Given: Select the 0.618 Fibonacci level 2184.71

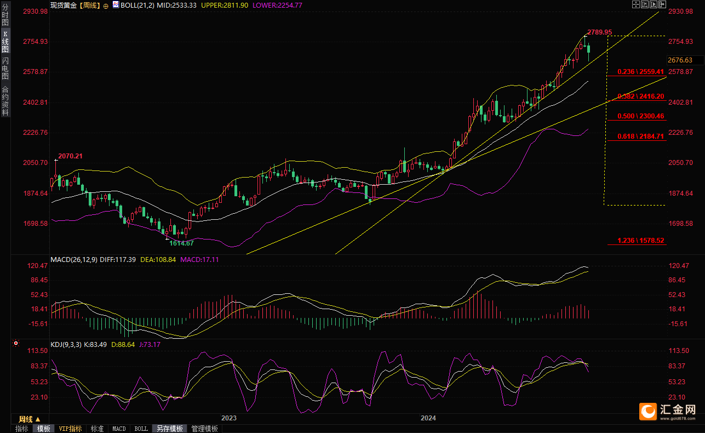Looking at the screenshot, I should coord(640,136).
